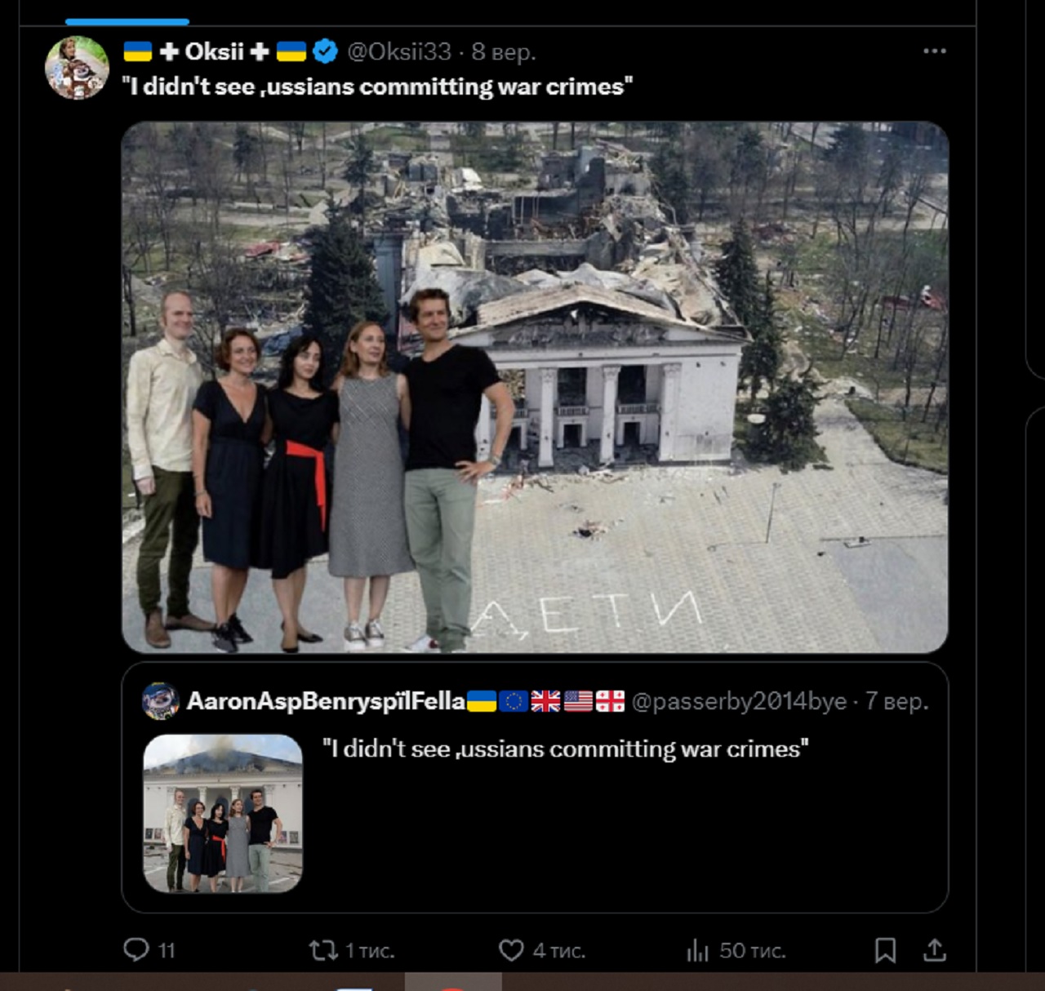The image size is (1045, 991).
Task: Like the tweet using the heart icon
Action: 511,949
